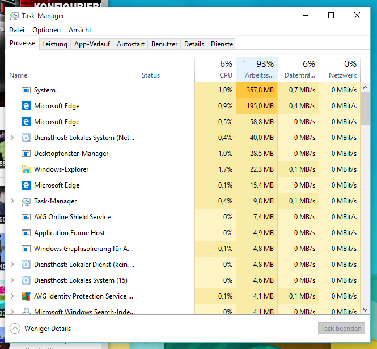
Task: Click the scrollbar down arrow
Action: [x=366, y=310]
